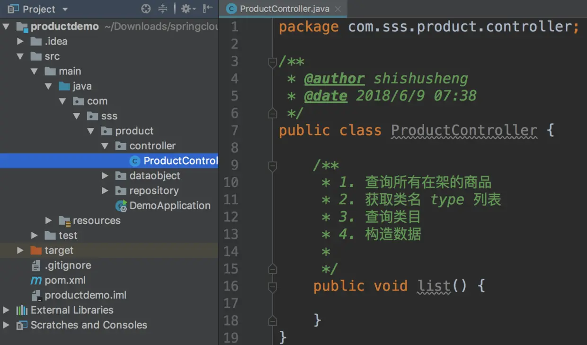
Task: Click the ProductController class icon in tree
Action: click(135, 161)
